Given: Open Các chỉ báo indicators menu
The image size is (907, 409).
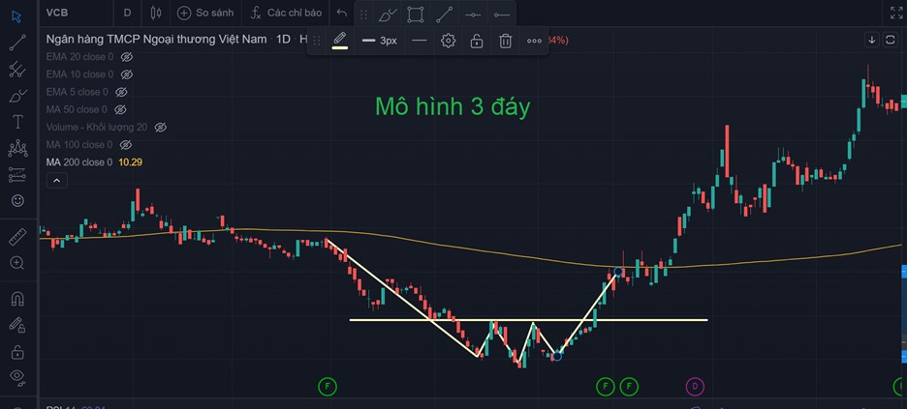Looking at the screenshot, I should pyautogui.click(x=284, y=13).
